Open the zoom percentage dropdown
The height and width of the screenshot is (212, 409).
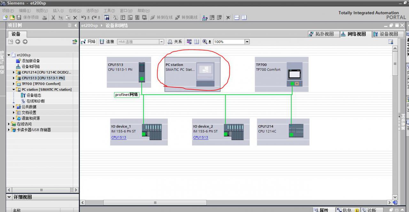247,42
